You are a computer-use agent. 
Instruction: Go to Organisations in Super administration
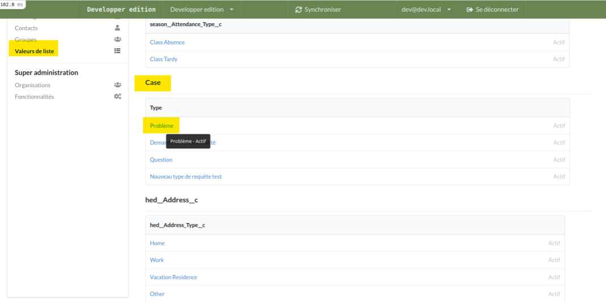click(32, 85)
